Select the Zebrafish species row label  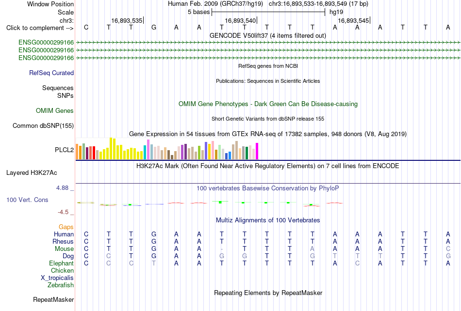[61, 285]
